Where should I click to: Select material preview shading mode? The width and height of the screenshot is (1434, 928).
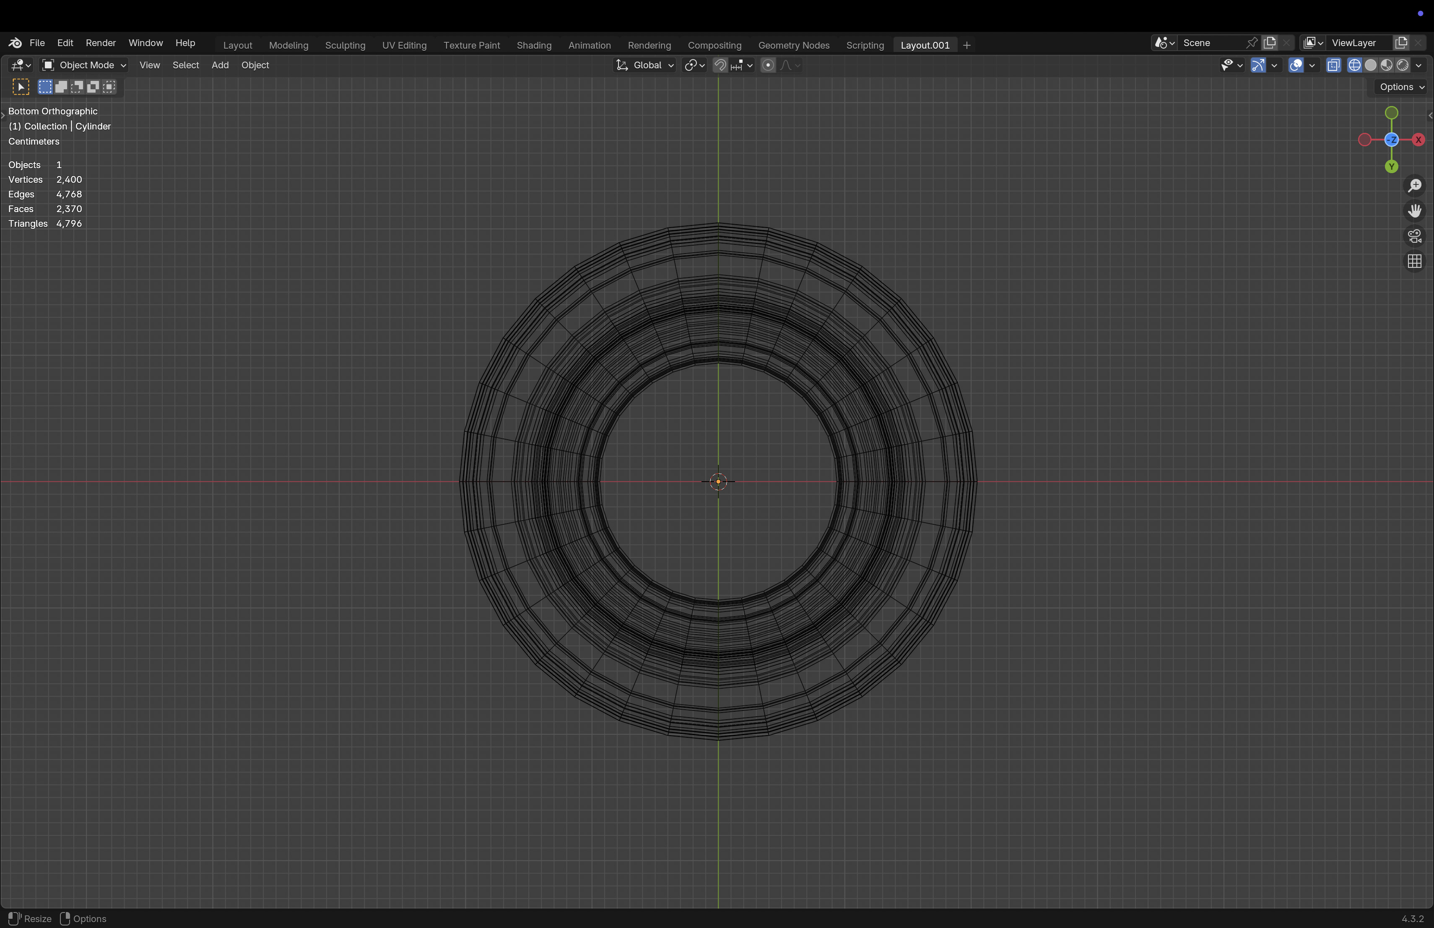coord(1386,65)
